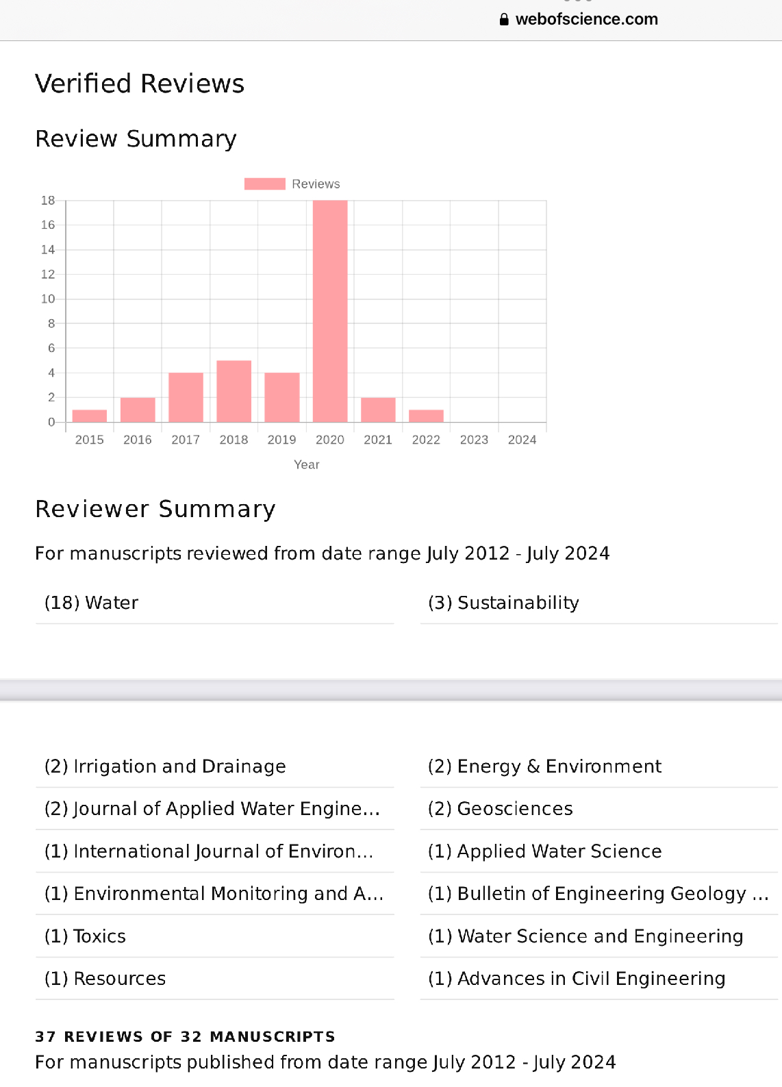782x1087 pixels.
Task: Click the lock icon beside webofscience.com
Action: pos(504,19)
